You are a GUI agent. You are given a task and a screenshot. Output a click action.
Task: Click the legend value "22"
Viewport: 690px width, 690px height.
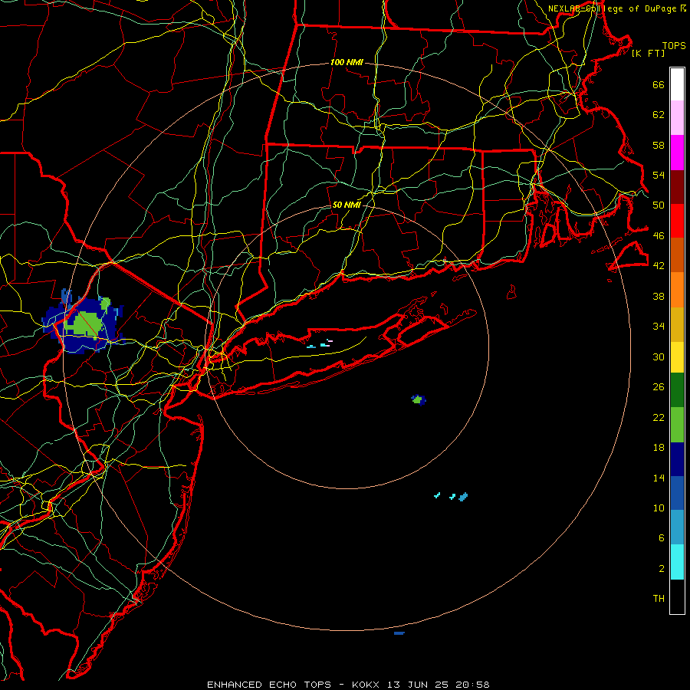point(659,417)
